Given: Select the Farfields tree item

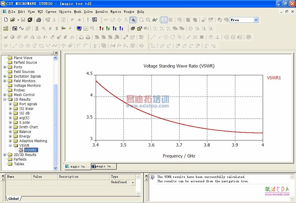Looking at the screenshot, I should point(20,159).
